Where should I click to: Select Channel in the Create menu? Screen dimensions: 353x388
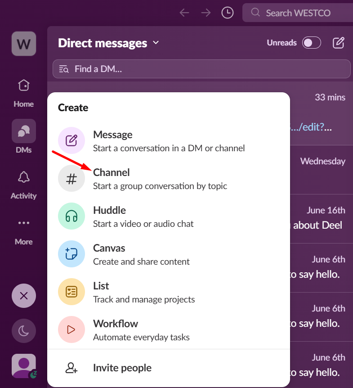click(x=169, y=178)
